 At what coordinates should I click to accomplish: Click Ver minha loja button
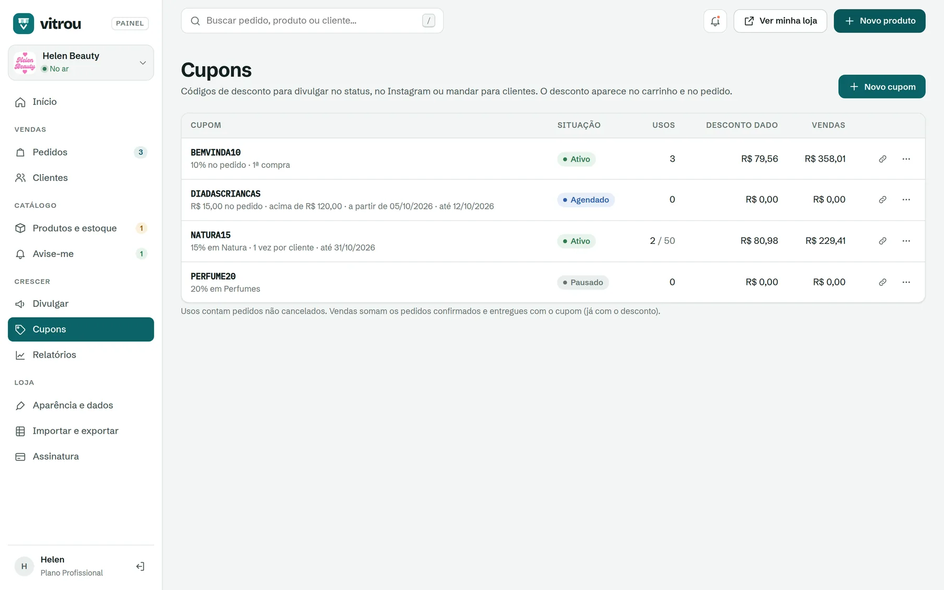pos(780,21)
